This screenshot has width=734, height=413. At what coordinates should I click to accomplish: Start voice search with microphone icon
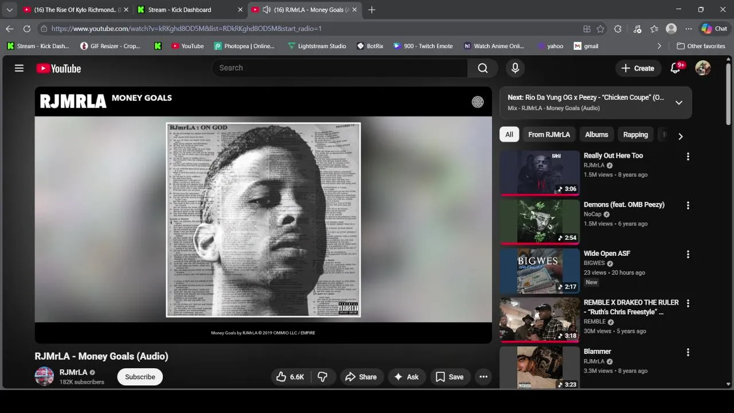[x=515, y=68]
